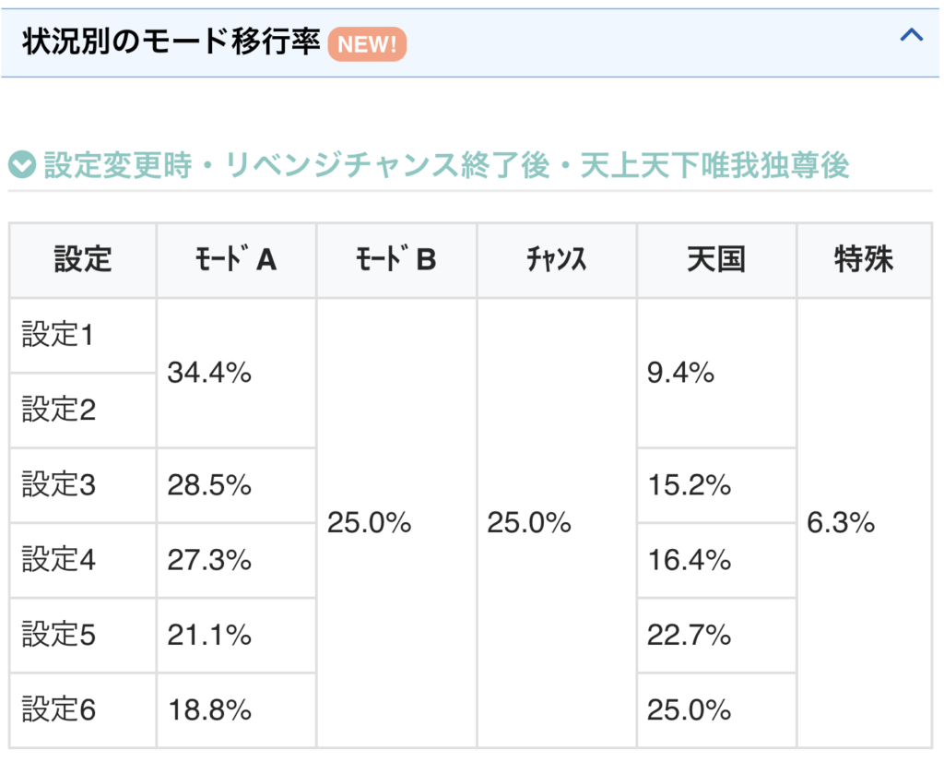The height and width of the screenshot is (774, 944).
Task: Click the 設定 header cell
Action: [x=83, y=260]
